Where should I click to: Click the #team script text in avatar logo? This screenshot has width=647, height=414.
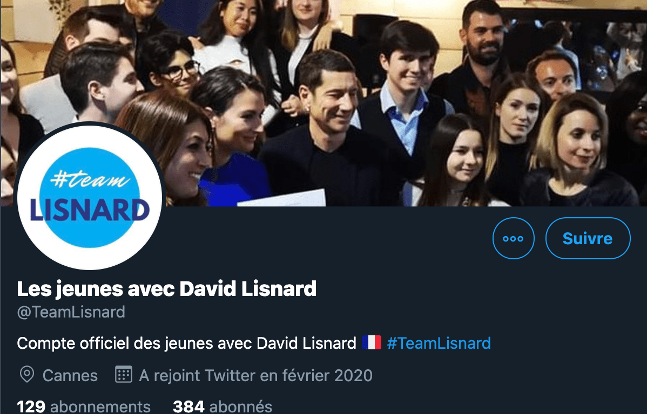90,179
